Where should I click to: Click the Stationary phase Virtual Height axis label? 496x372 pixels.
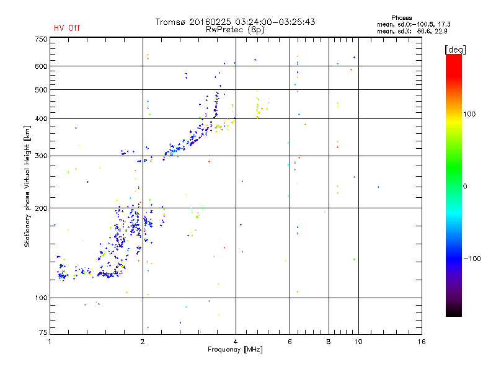27,186
